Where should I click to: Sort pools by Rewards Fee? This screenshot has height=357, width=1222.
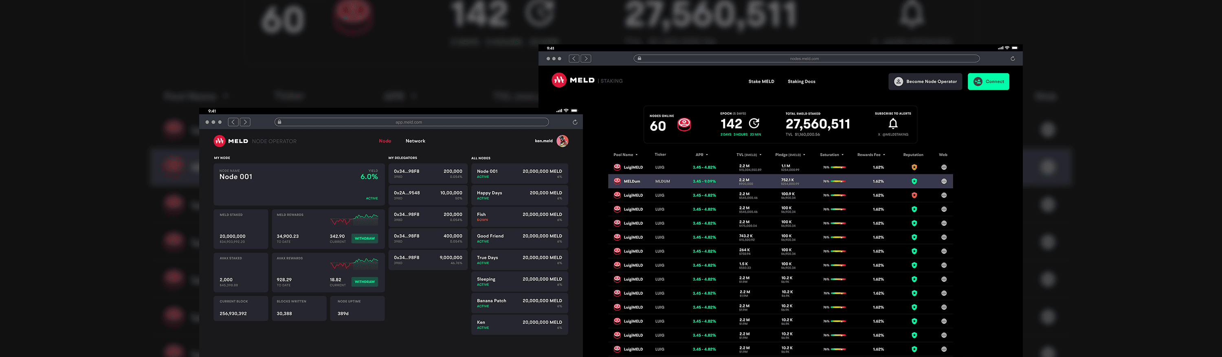(870, 155)
